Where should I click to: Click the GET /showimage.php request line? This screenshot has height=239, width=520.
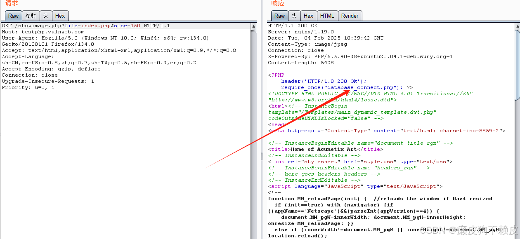tap(86, 26)
